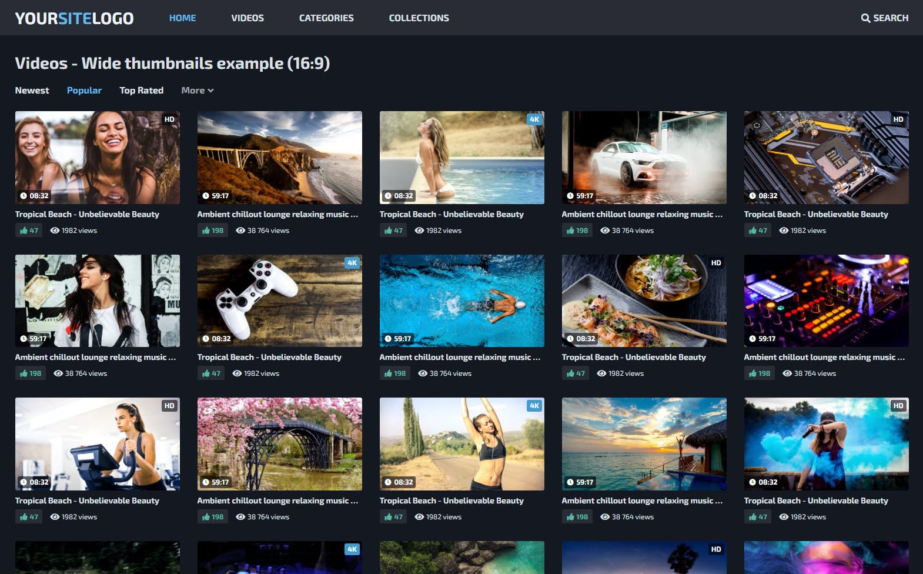Like the woman with earphones video (198)
The width and height of the screenshot is (923, 574).
tap(31, 373)
